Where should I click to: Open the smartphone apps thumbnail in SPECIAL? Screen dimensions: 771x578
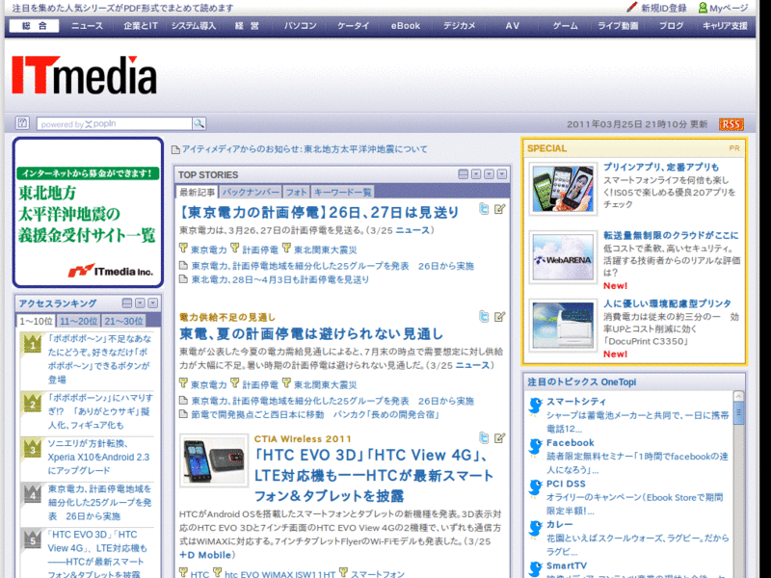pos(563,189)
